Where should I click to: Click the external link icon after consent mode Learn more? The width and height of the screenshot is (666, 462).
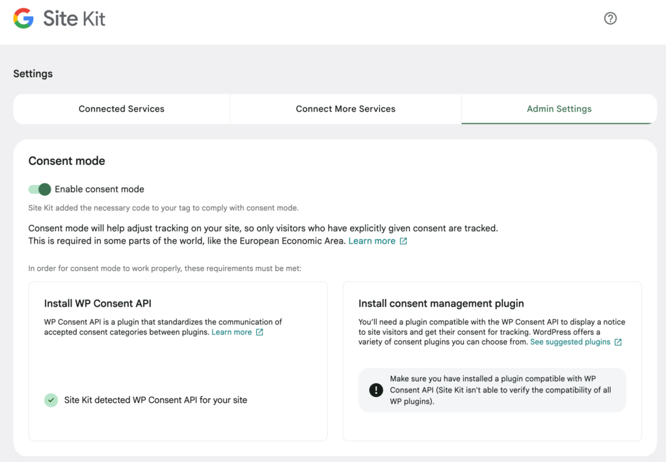click(x=403, y=240)
